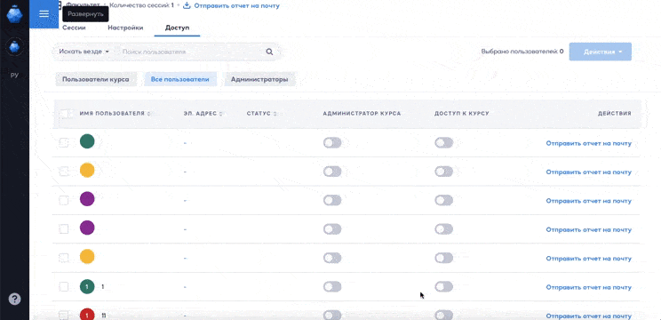Click Отправить отчет на почту in third row
Image resolution: width=661 pixels, height=320 pixels.
[588, 201]
